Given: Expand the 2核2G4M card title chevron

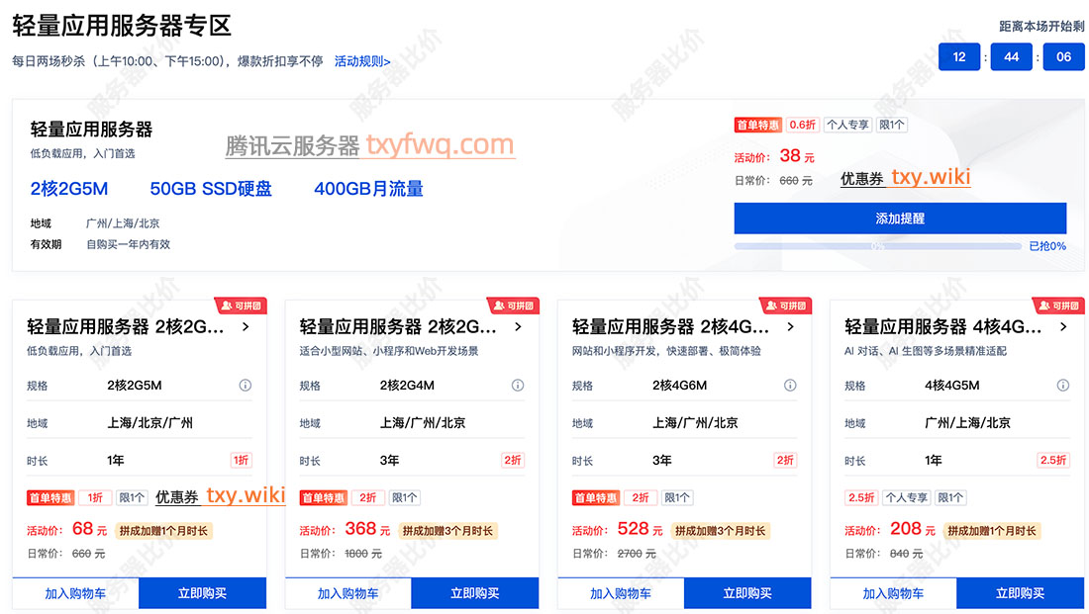Looking at the screenshot, I should coord(517,326).
